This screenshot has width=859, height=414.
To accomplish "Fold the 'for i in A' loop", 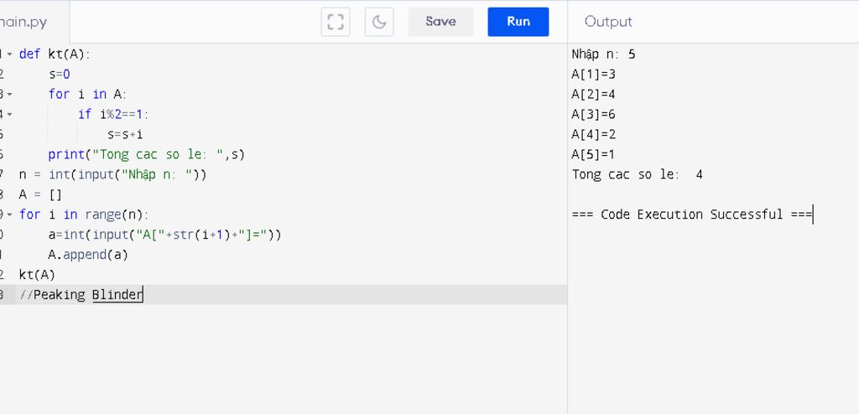I will [x=9, y=95].
